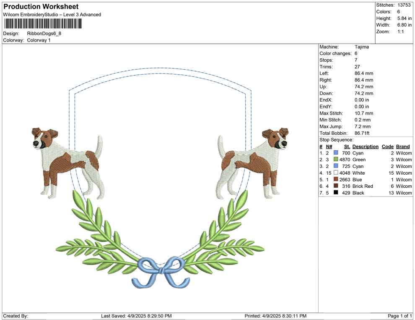Toggle the second Cyan stop in row 3

335,166
